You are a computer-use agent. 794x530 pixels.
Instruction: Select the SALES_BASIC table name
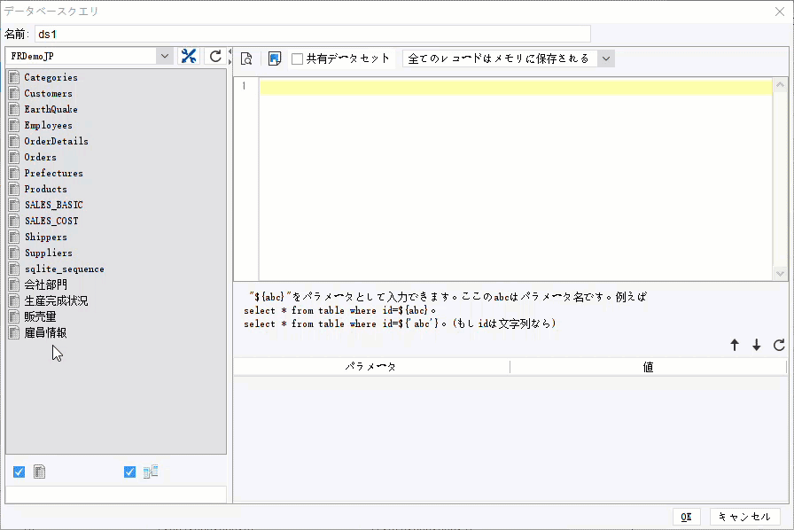pyautogui.click(x=54, y=206)
